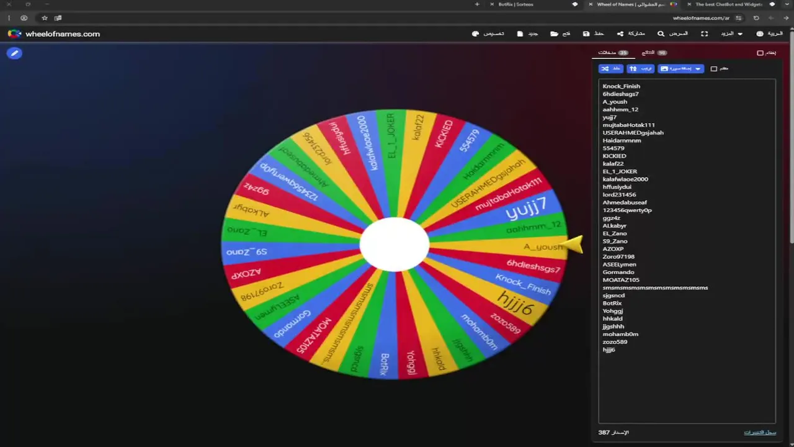Click the Save disk icon
Image resolution: width=794 pixels, height=447 pixels.
point(586,34)
